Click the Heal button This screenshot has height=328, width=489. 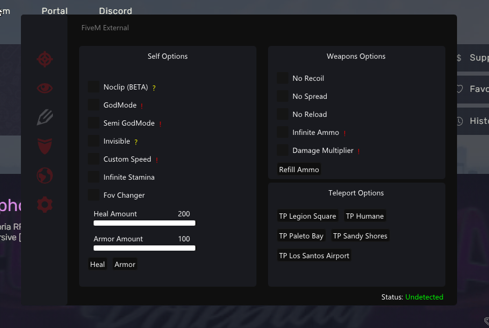pos(98,264)
